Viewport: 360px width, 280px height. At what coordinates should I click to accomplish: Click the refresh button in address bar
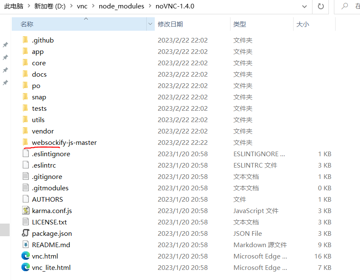pos(321,6)
